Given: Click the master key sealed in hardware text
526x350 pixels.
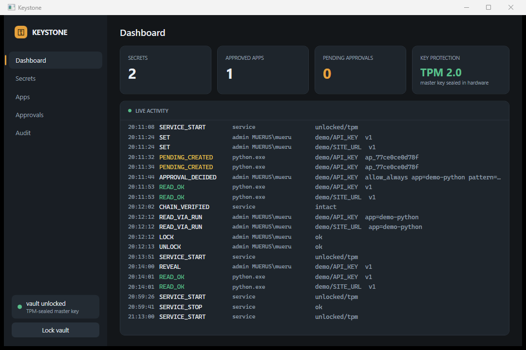Looking at the screenshot, I should (x=454, y=83).
